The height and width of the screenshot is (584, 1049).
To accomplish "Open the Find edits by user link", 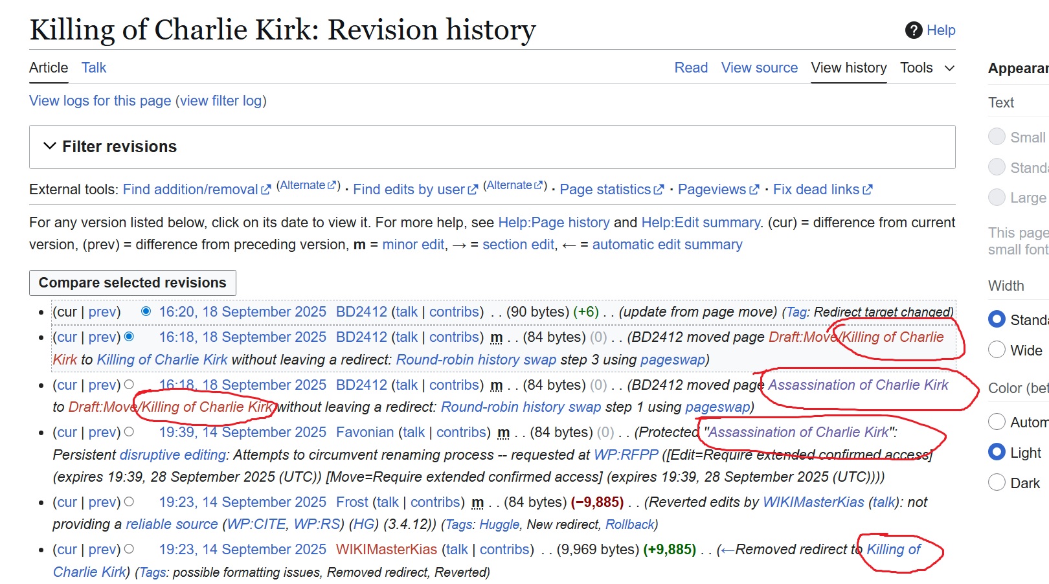I will [x=409, y=190].
